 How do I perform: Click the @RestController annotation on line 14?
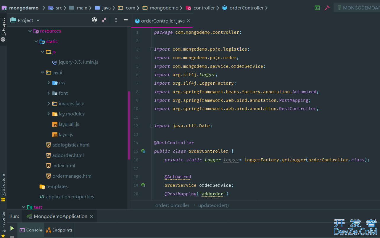(174, 143)
